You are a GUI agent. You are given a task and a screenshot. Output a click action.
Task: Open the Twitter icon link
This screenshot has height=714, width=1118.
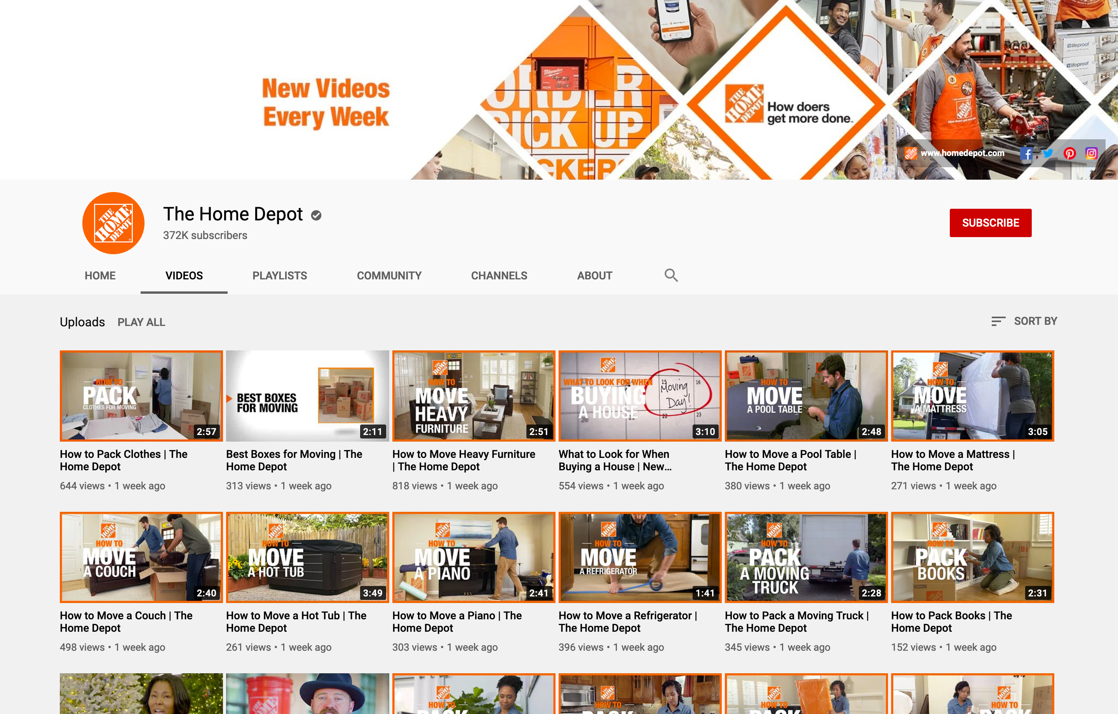1048,153
